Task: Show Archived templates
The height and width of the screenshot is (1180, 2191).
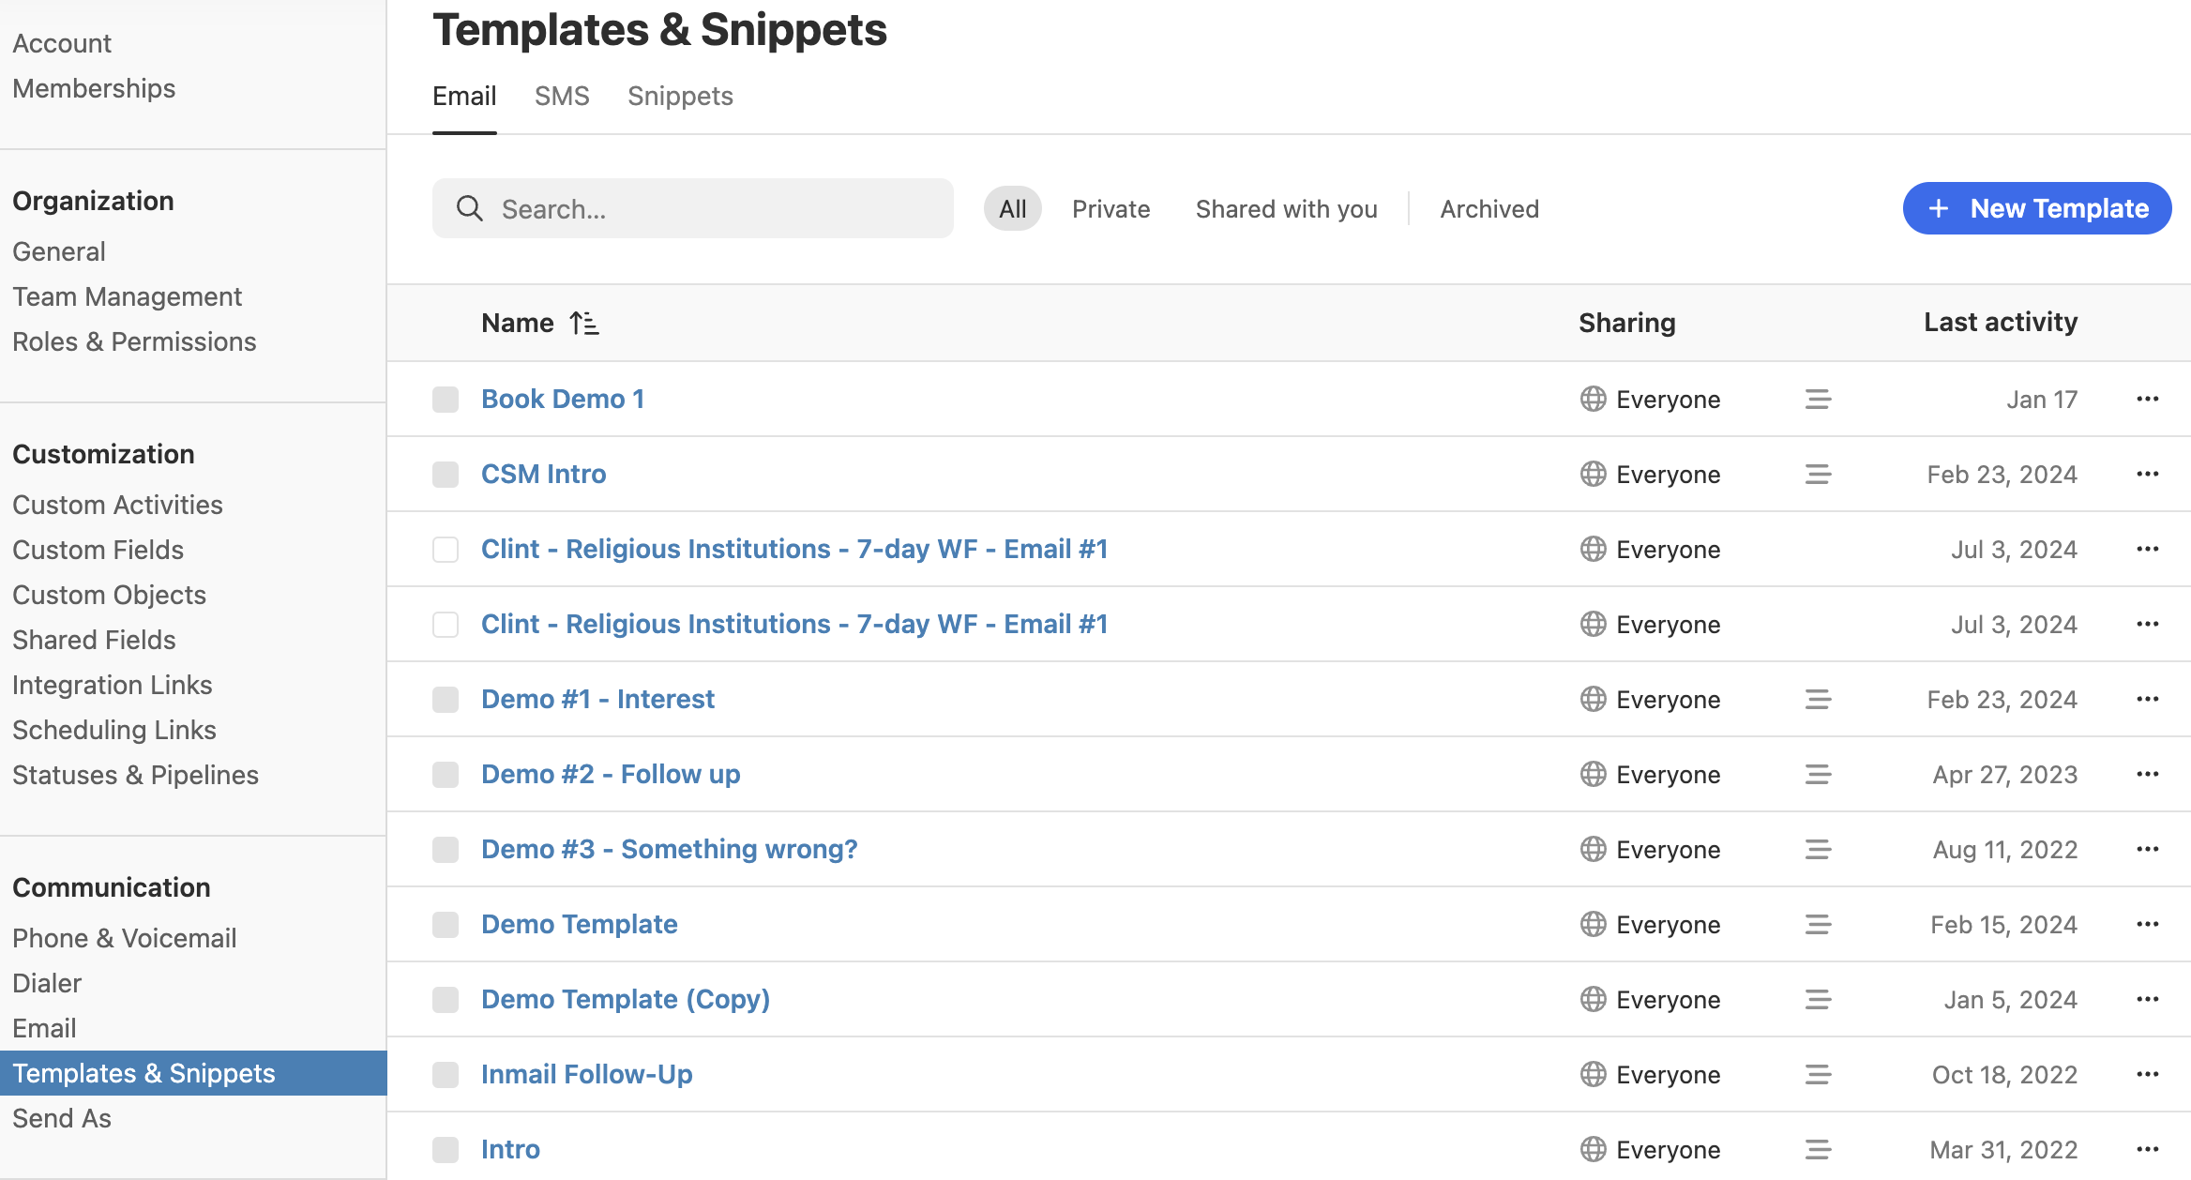Action: [x=1489, y=208]
